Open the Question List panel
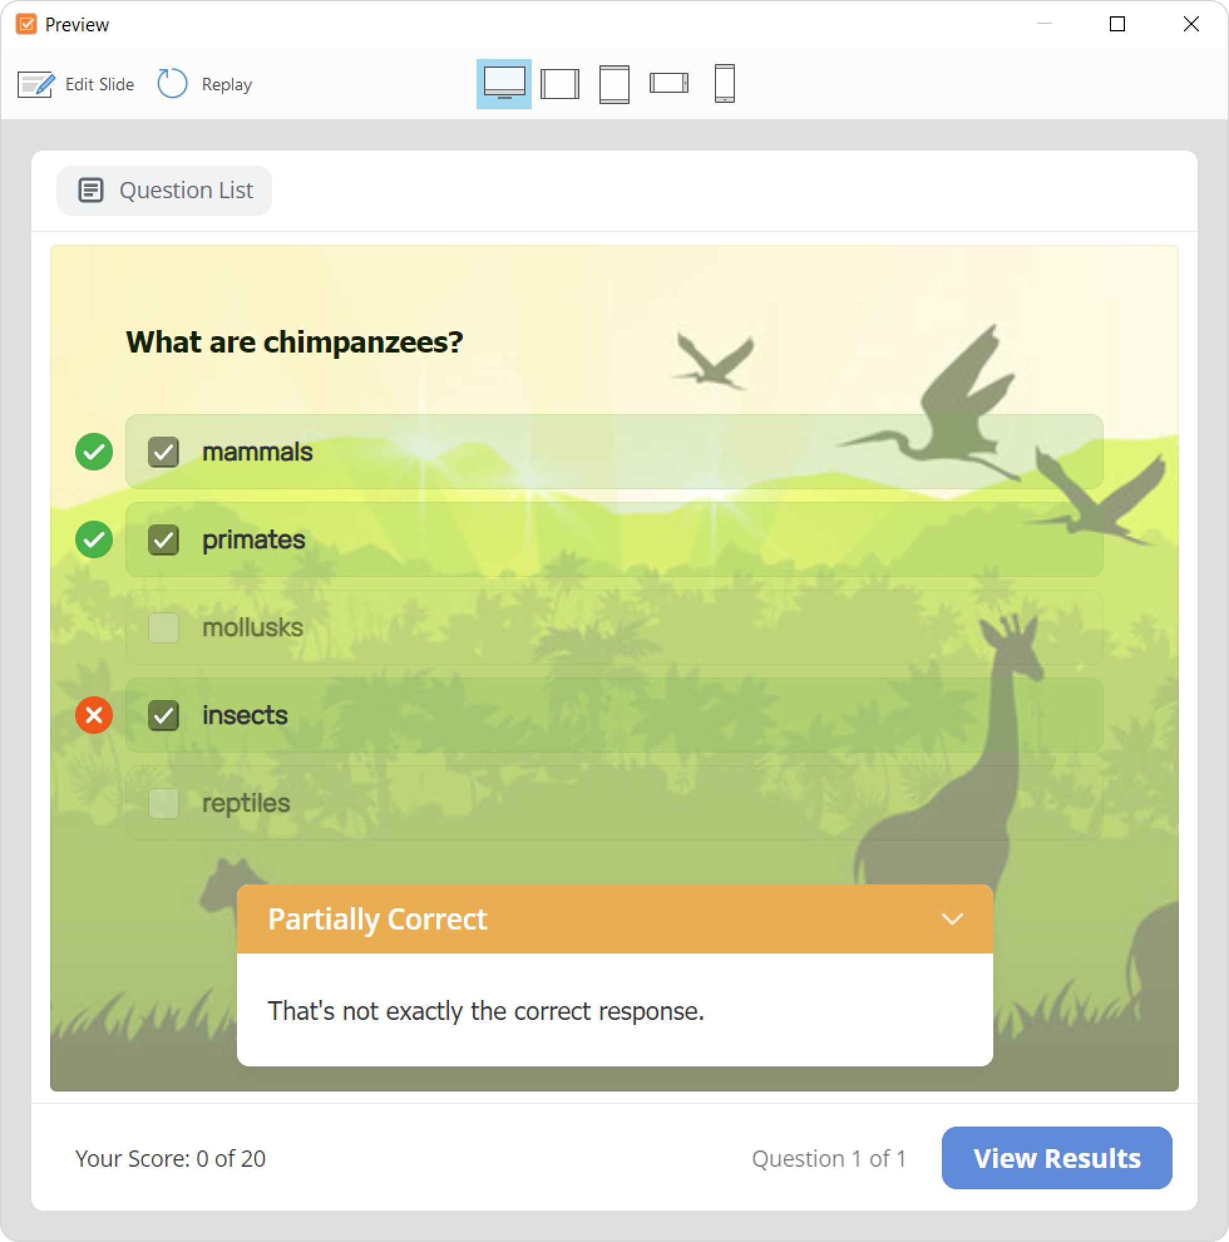The height and width of the screenshot is (1242, 1229). click(x=164, y=190)
